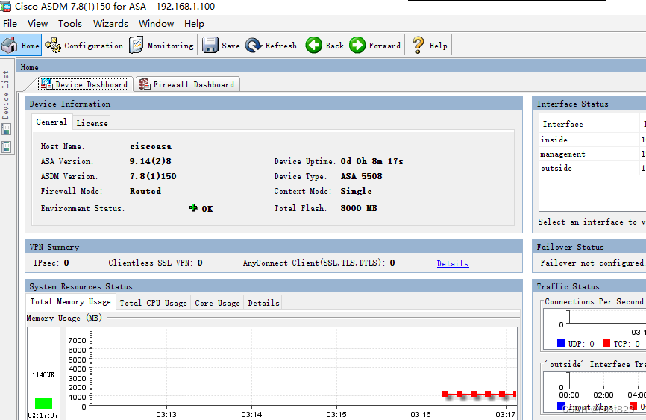Screen dimensions: 646x420
Task: Click the Cisco ASDM title bar icon
Action: (6, 6)
